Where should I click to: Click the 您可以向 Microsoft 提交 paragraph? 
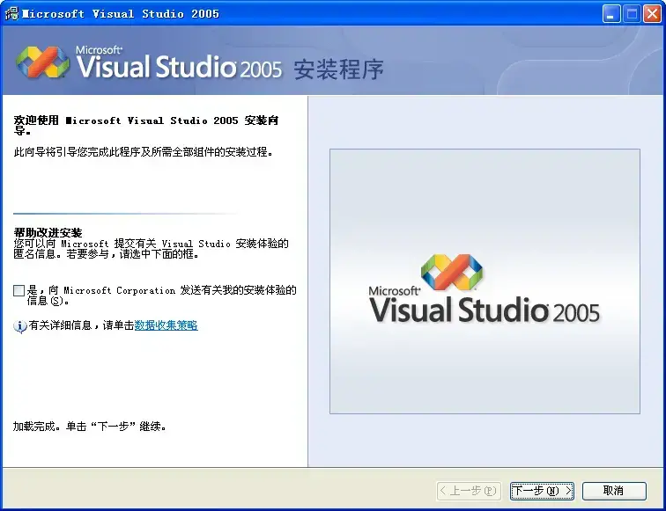click(x=152, y=249)
